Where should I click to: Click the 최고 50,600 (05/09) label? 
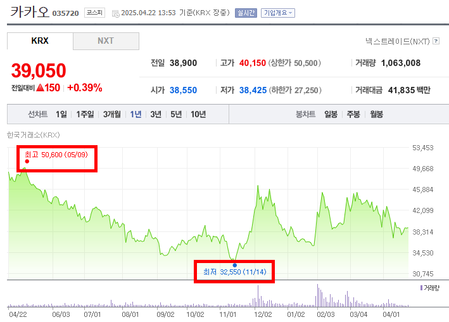coord(56,155)
